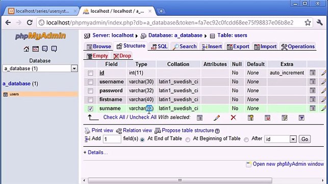Click the Check All link
The image size is (328, 184).
coord(114,117)
